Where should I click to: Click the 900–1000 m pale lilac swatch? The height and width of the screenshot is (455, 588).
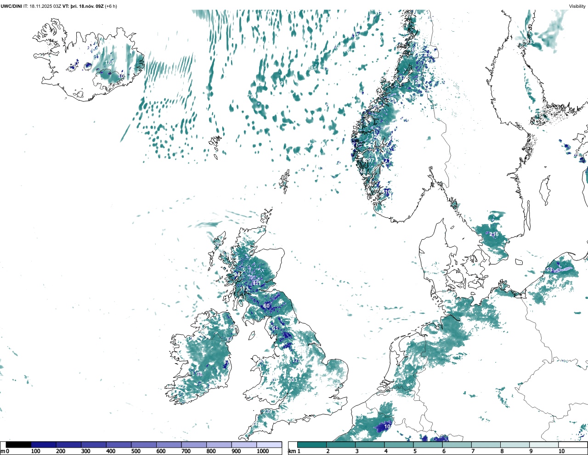[244, 445]
